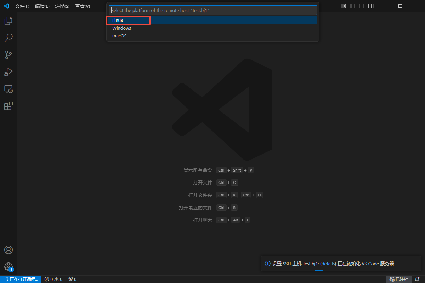The image size is (425, 283).
Task: Choose Windows from the platform list
Action: pos(121,28)
